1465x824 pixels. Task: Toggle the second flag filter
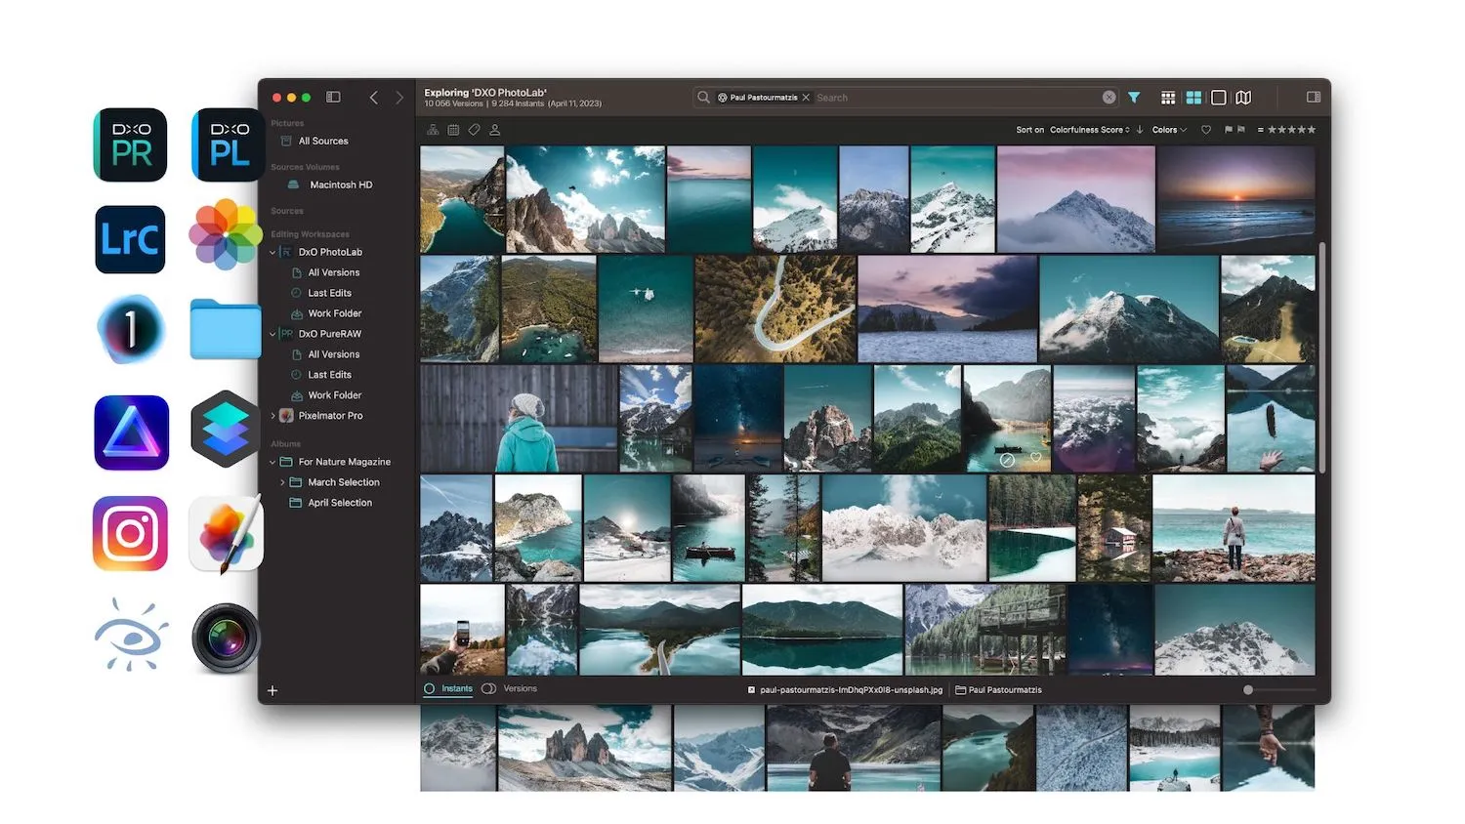(x=1240, y=130)
